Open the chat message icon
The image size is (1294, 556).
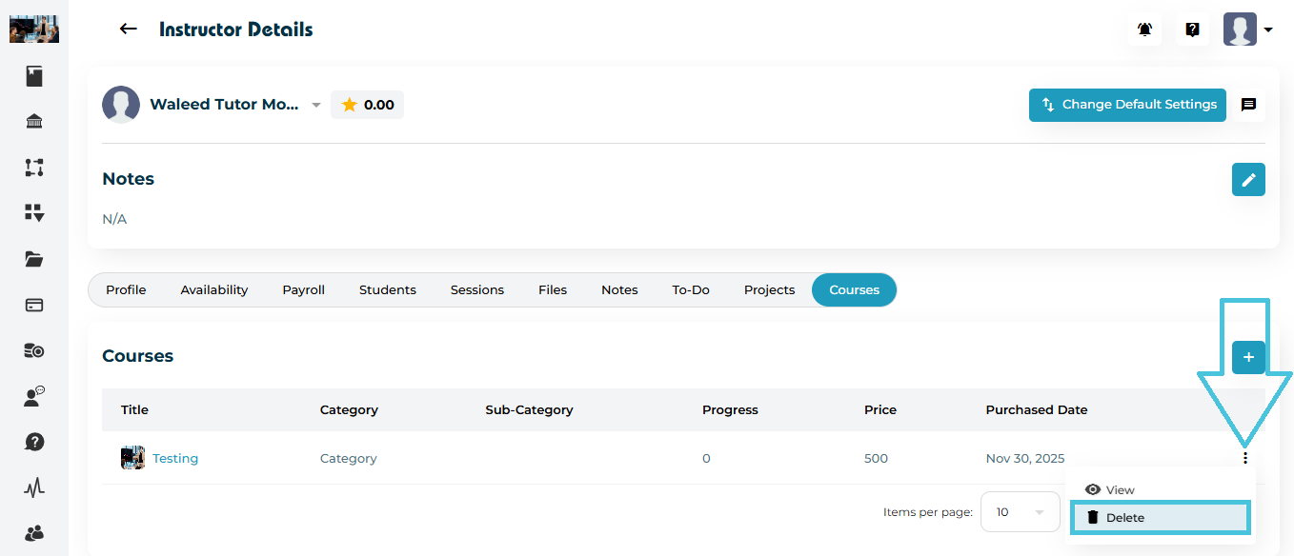pos(1248,105)
